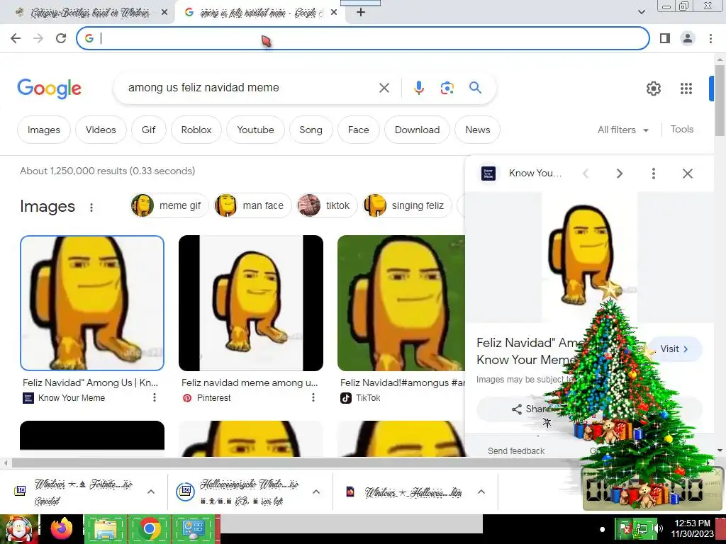The width and height of the screenshot is (726, 544).
Task: Expand options for the Hallowee htm download
Action: coord(481,492)
